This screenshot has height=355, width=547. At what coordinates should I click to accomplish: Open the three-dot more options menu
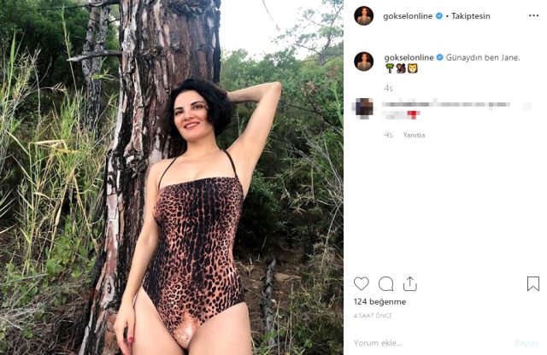tap(533, 15)
